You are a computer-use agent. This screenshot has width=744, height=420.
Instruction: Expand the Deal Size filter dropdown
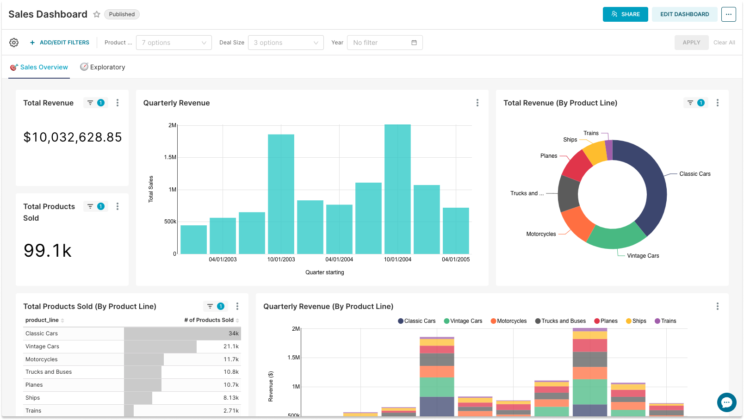(x=285, y=43)
